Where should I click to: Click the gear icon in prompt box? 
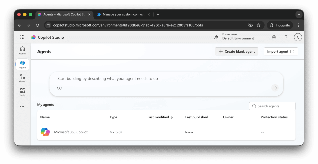tap(59, 88)
